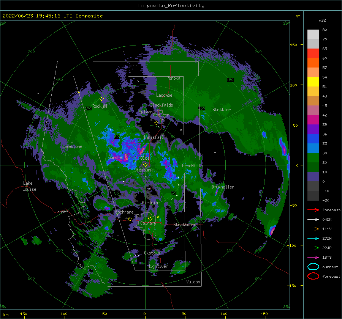Click the red 'forecast' ellipse legend icon
The height and width of the screenshot is (319, 342).
tap(313, 276)
